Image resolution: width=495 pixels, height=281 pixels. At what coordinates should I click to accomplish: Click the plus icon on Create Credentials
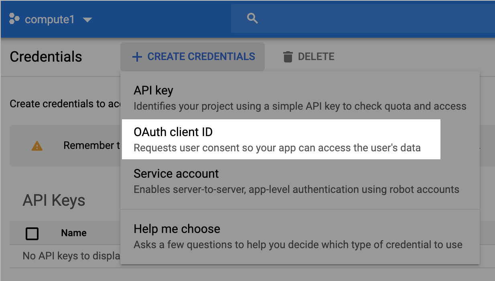(x=137, y=57)
